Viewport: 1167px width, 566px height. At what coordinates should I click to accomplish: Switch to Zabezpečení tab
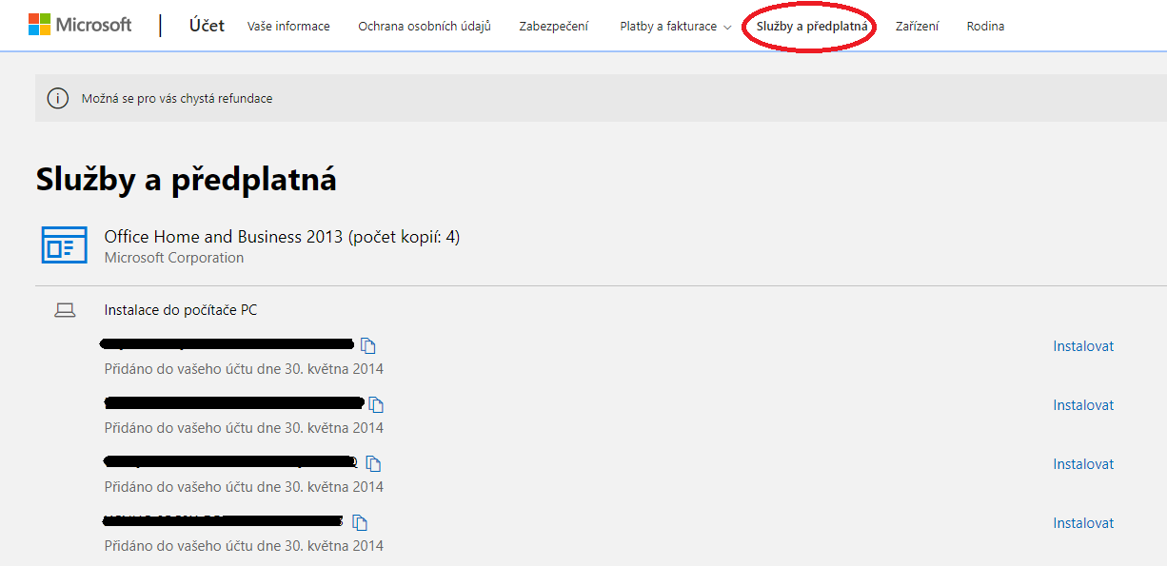[553, 27]
